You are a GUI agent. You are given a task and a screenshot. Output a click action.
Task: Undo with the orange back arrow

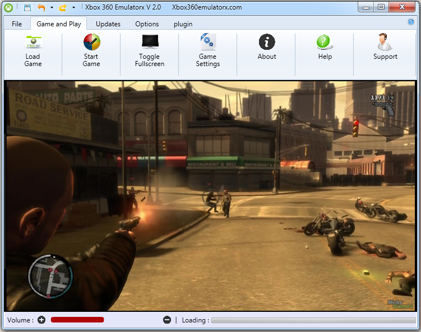(41, 7)
